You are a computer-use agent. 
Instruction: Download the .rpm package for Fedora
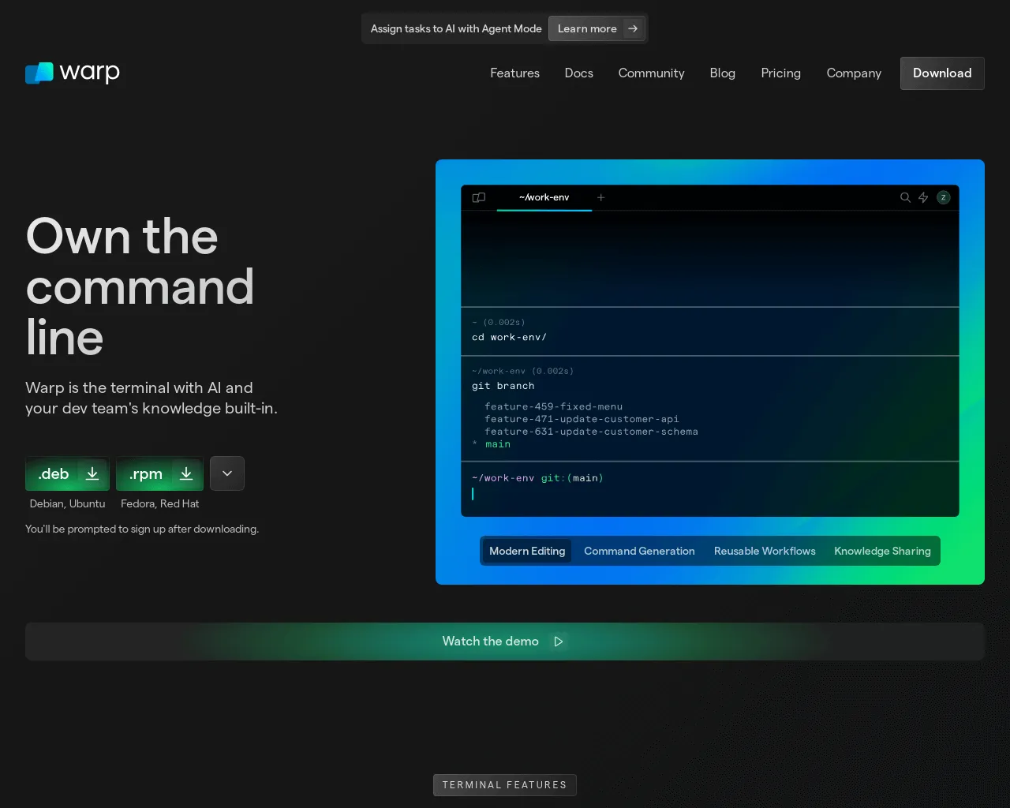[159, 473]
